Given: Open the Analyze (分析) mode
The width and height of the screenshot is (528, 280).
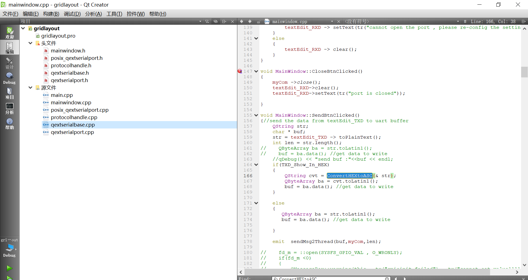Looking at the screenshot, I should point(10,108).
